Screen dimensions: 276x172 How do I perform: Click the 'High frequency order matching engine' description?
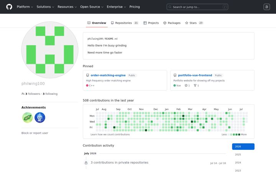[x=108, y=81]
